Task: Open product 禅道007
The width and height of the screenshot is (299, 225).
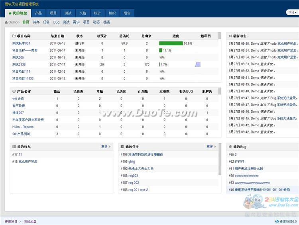Action: (x=18, y=113)
